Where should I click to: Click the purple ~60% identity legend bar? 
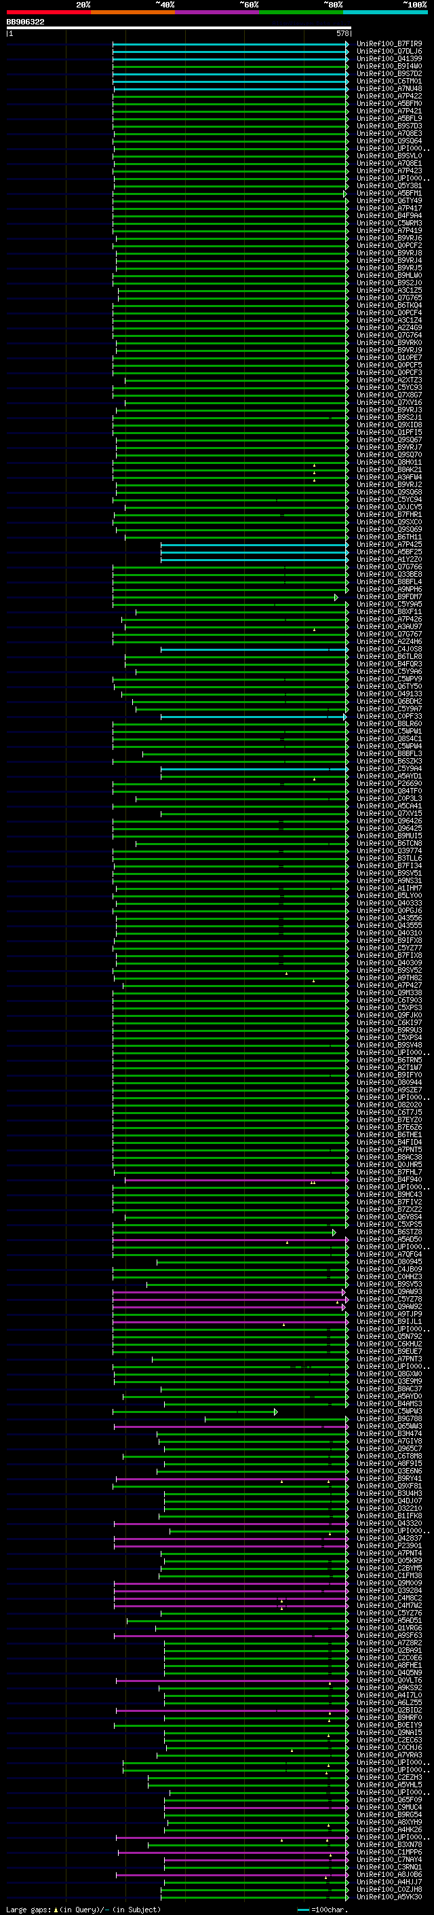tap(216, 12)
